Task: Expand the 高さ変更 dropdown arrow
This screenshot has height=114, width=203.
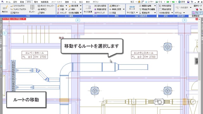Action: click(81, 6)
